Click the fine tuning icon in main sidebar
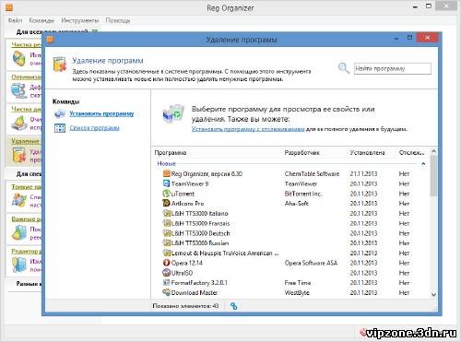Viewport: 461px width, 342px height. 19,200
